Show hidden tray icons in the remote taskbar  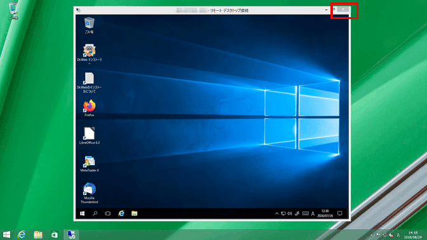[x=276, y=213]
